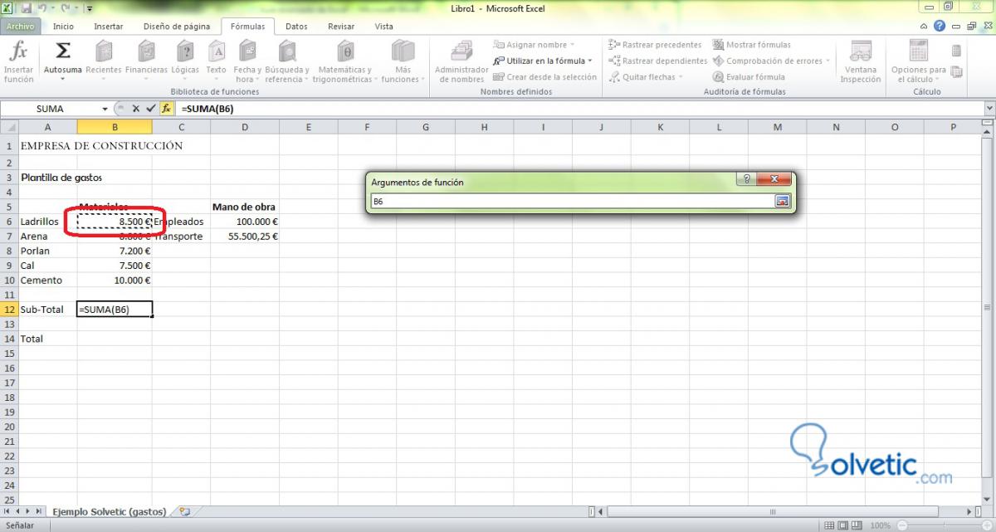Switch to the Inicio tab

click(63, 27)
